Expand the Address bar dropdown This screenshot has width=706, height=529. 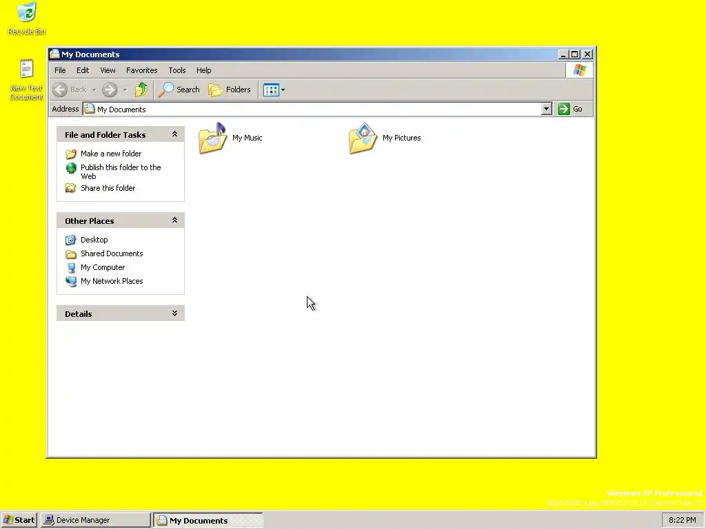point(546,109)
